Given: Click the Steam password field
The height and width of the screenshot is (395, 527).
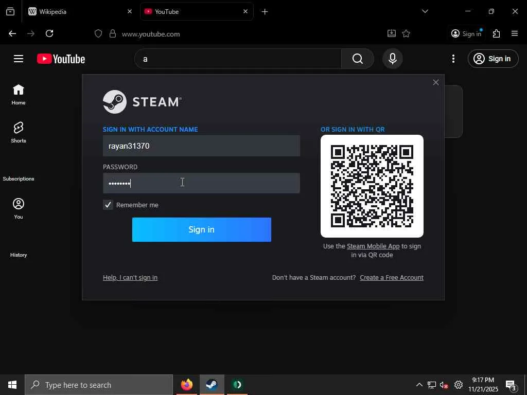Looking at the screenshot, I should tap(201, 183).
